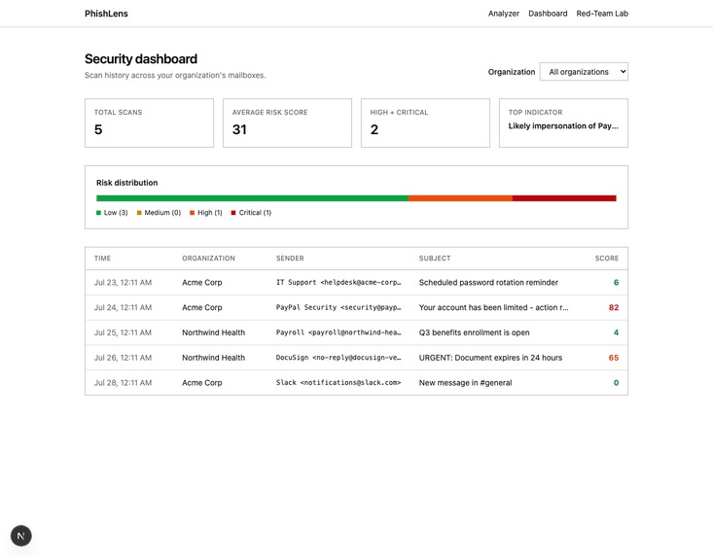Click Top Indicator impersonation text
This screenshot has height=557, width=713.
pos(563,125)
